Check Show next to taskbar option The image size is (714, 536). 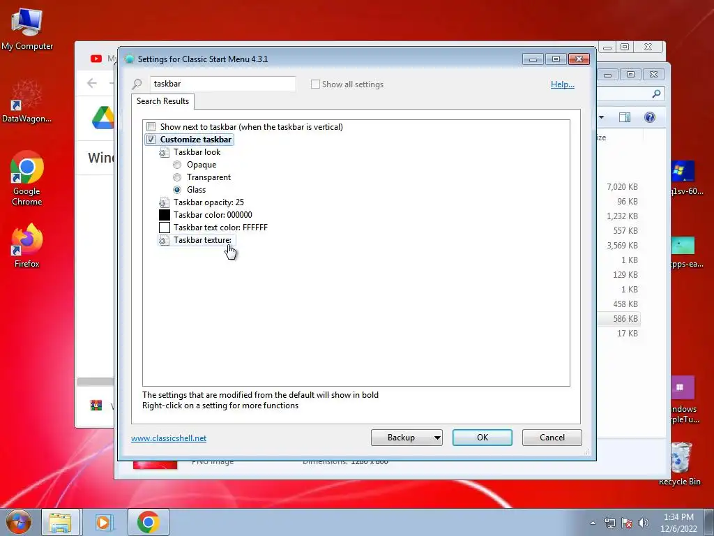[x=151, y=127]
